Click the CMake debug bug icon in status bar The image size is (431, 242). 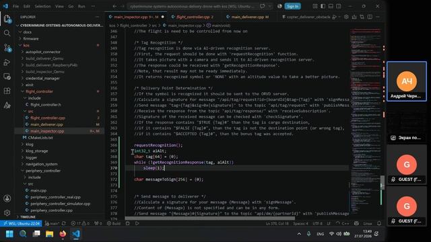(x=127, y=223)
